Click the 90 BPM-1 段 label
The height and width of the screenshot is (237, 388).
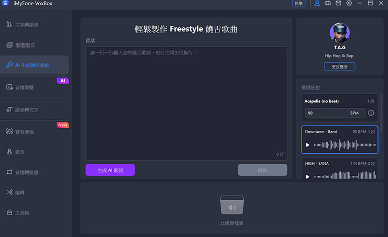(364, 132)
